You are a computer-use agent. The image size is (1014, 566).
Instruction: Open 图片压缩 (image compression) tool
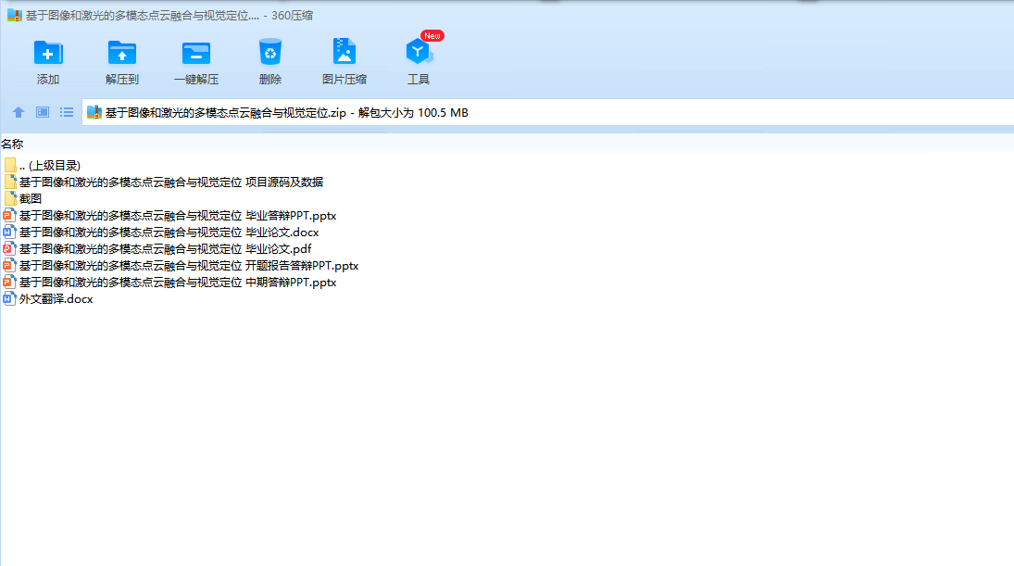pos(344,52)
